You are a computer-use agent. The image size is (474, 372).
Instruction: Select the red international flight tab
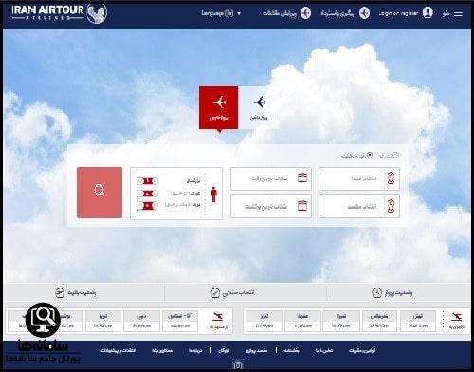[x=218, y=107]
